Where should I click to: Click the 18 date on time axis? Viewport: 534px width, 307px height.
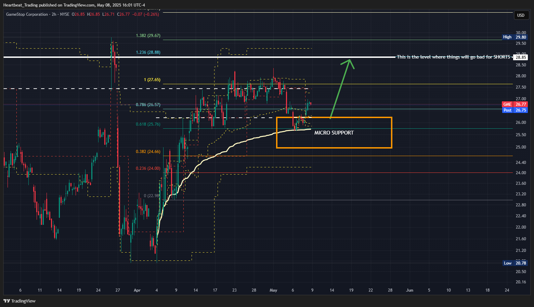pyautogui.click(x=487, y=290)
